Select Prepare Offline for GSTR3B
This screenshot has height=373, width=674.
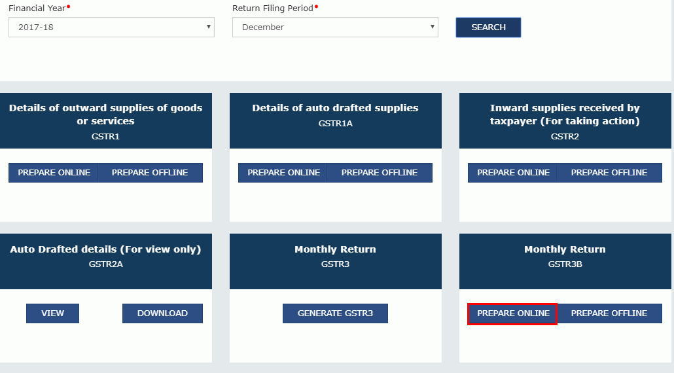[609, 313]
